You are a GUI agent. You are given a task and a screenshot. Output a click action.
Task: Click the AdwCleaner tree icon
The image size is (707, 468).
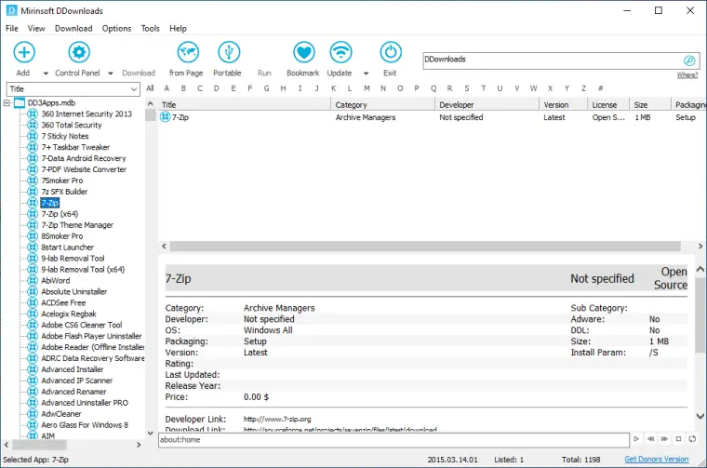pos(33,414)
